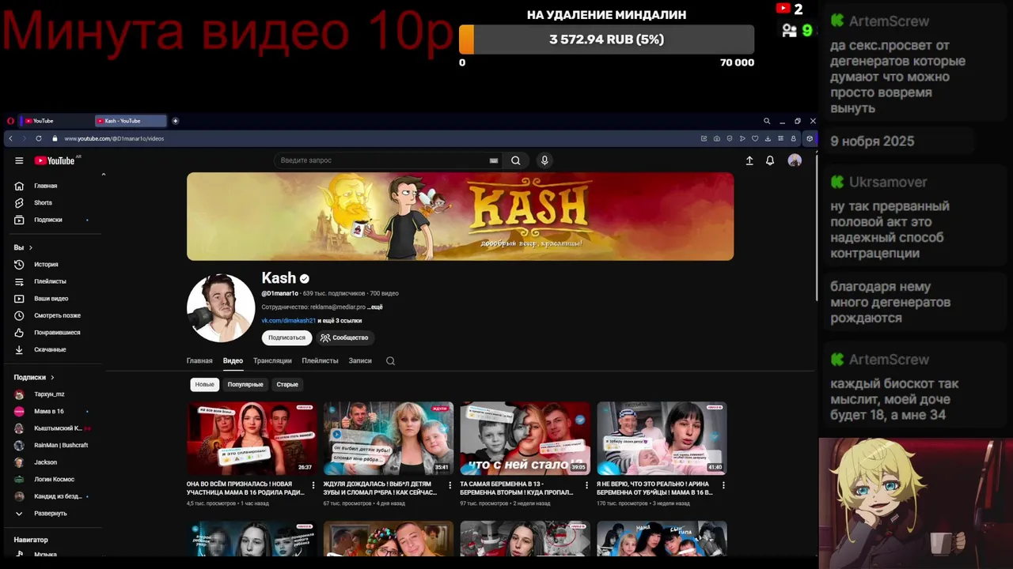Search within channel using the magnifier icon
Image resolution: width=1013 pixels, height=569 pixels.
click(x=390, y=361)
